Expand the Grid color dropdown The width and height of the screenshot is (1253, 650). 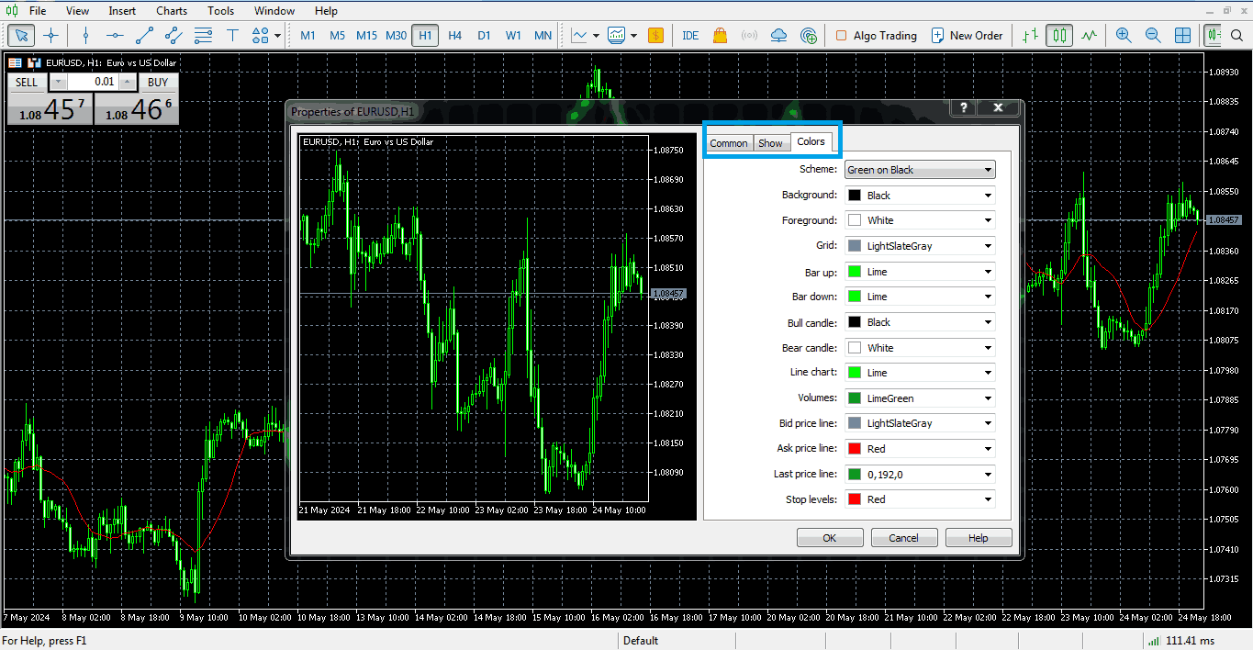tap(920, 246)
